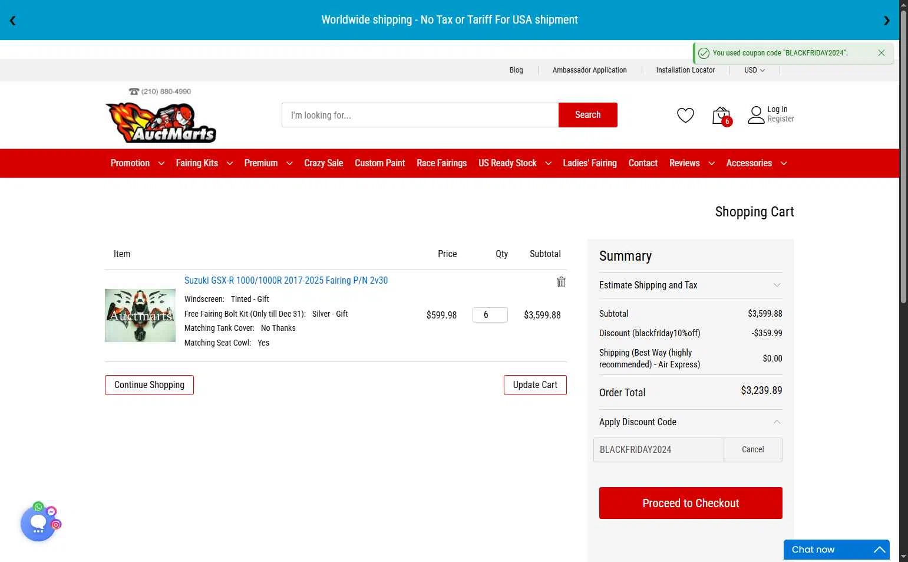
Task: Open the Custom Paint menu item
Action: pos(379,163)
